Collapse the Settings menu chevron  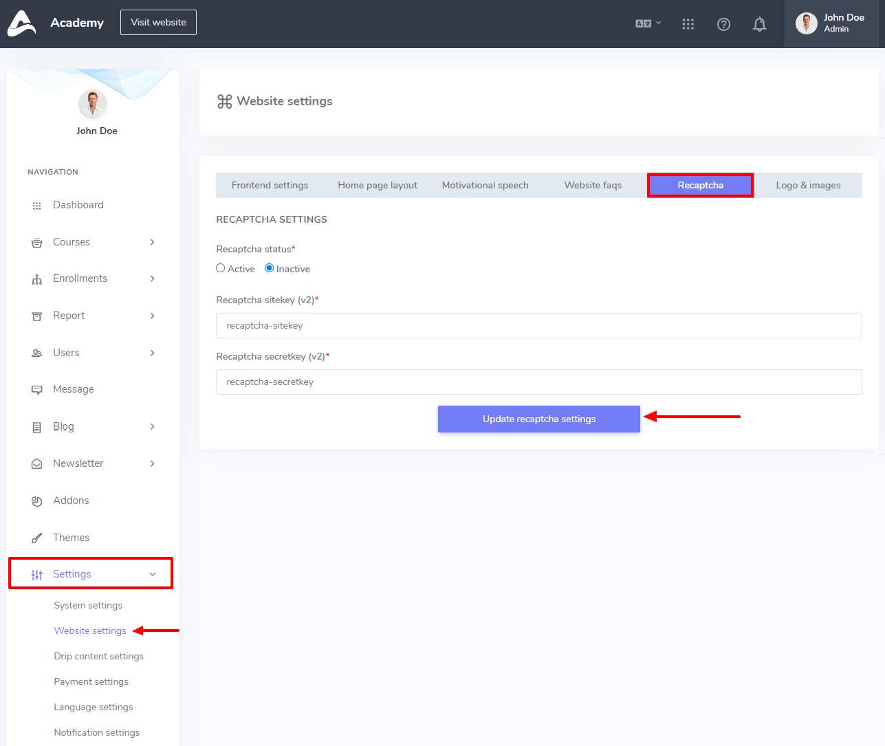[153, 574]
